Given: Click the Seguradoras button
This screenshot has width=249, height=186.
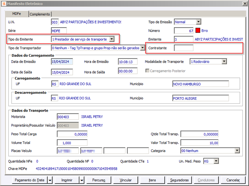Looking at the screenshot, I should (179, 180).
